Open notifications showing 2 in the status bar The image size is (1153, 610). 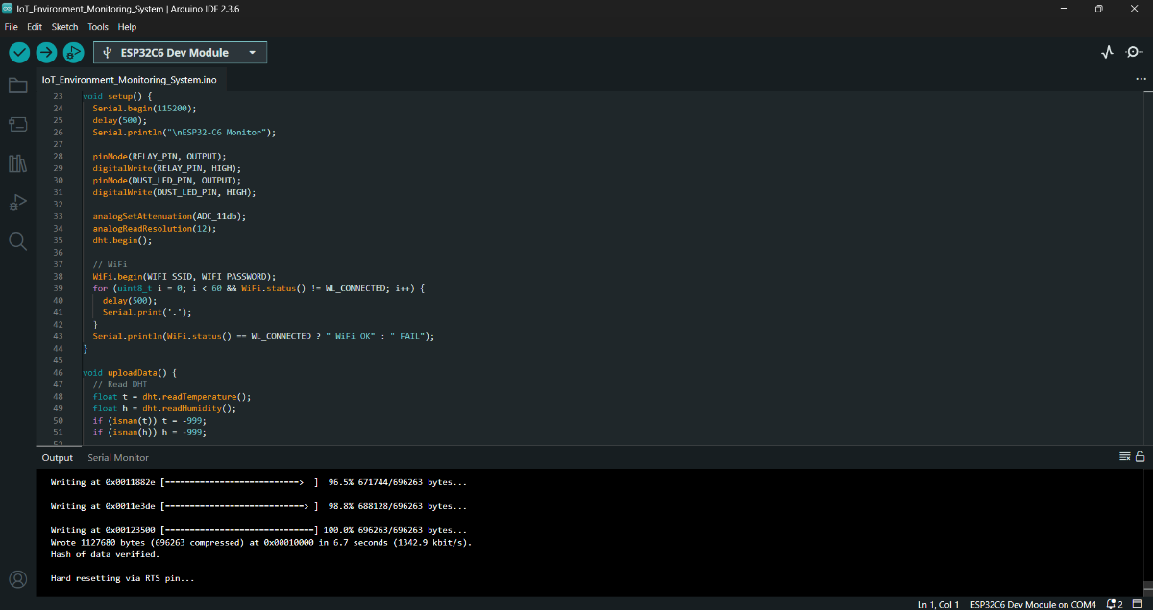pos(1116,604)
